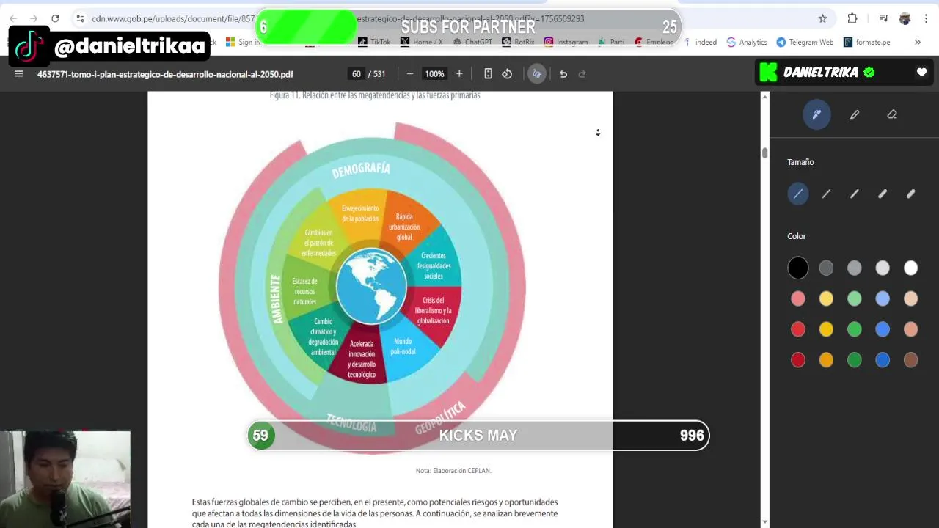Choose the fourth pen size

[883, 194]
